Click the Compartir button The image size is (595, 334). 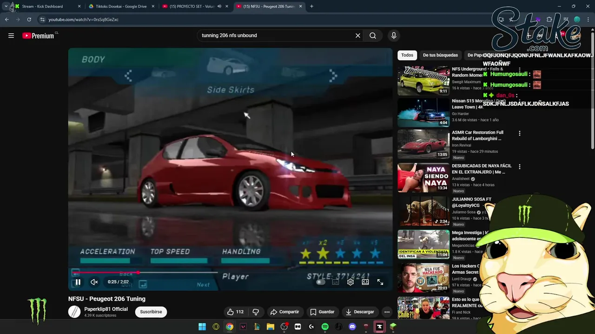(285, 312)
